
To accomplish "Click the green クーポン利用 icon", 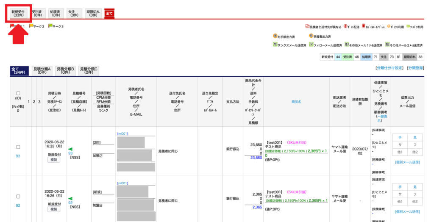I will click(408, 26).
